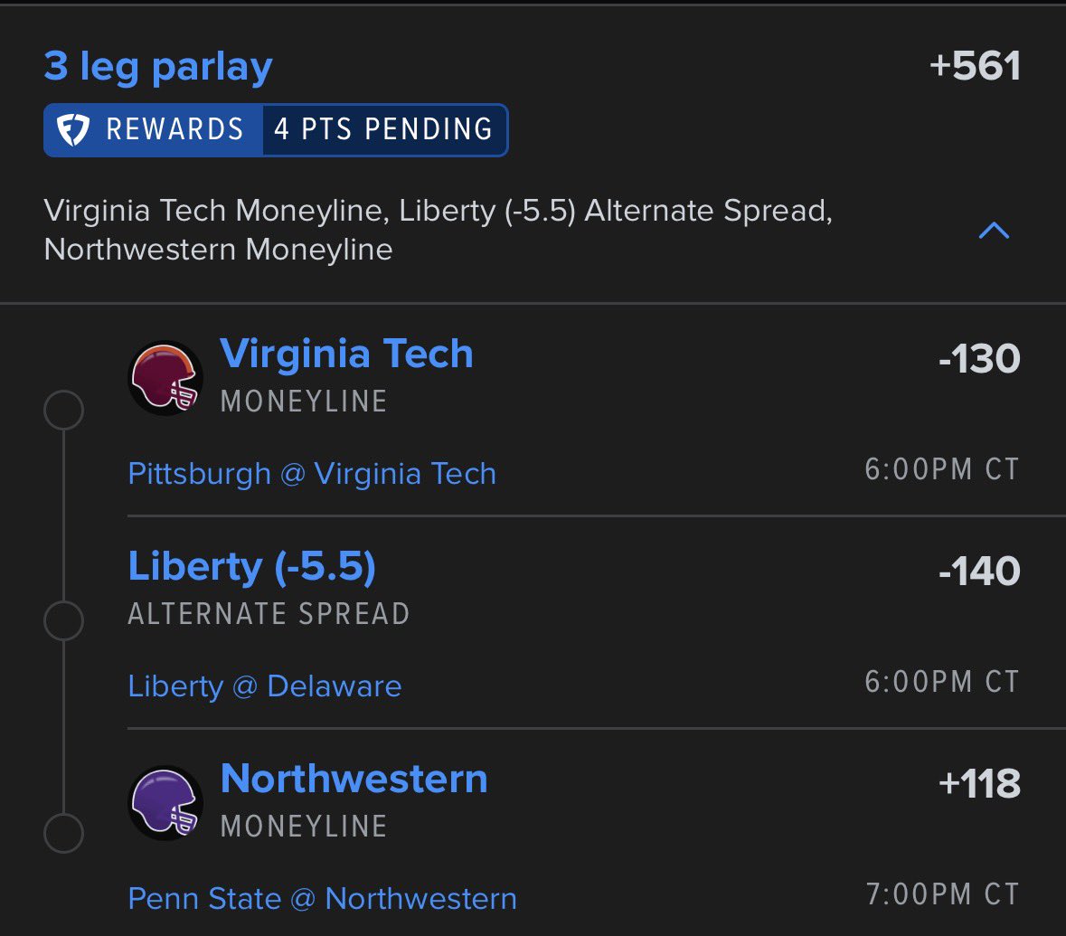Tap the Liberty (-5.5) selection name
This screenshot has height=936, width=1066.
[251, 566]
